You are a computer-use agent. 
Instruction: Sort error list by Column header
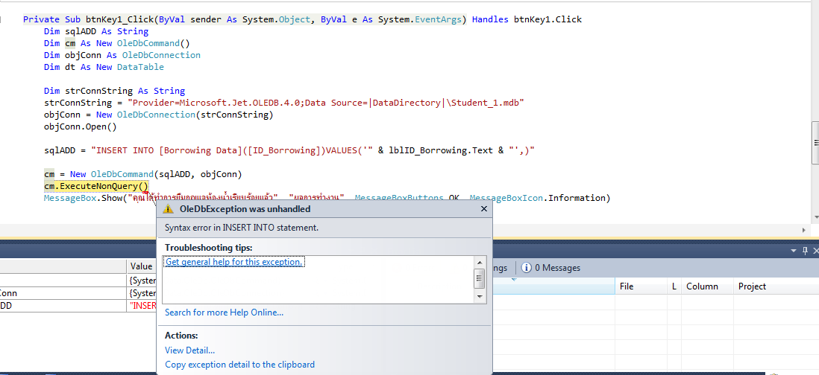click(702, 286)
